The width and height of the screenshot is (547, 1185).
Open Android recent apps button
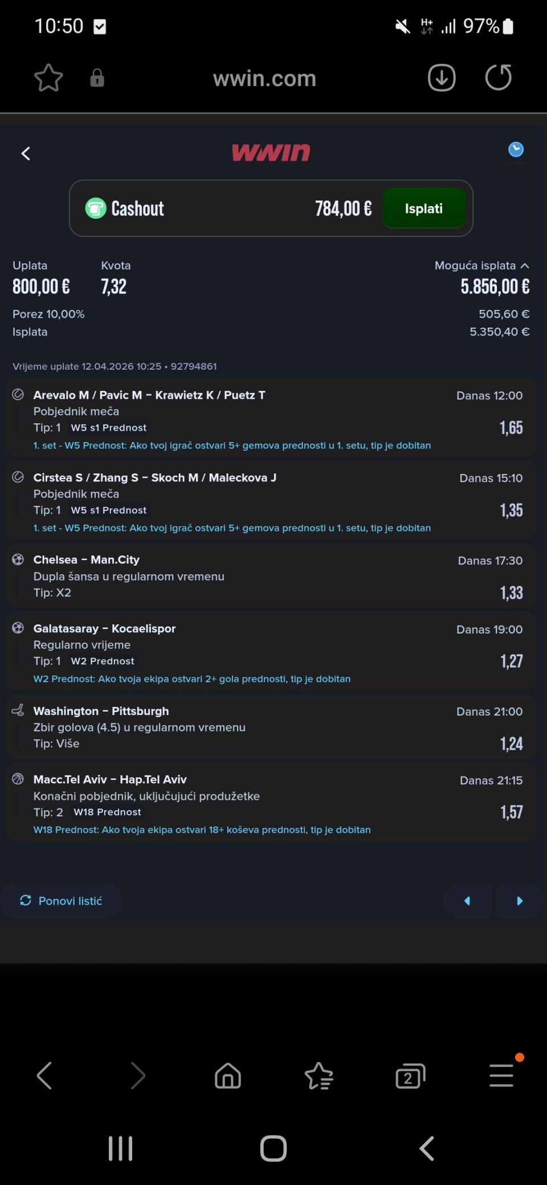(x=120, y=1148)
